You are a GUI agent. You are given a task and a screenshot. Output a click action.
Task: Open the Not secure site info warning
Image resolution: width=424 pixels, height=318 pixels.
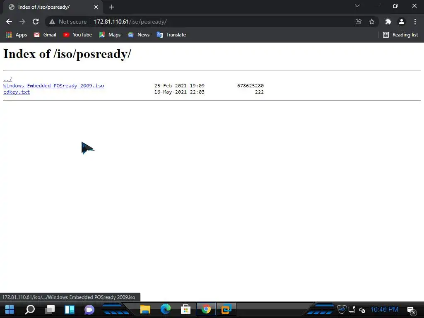tap(68, 22)
